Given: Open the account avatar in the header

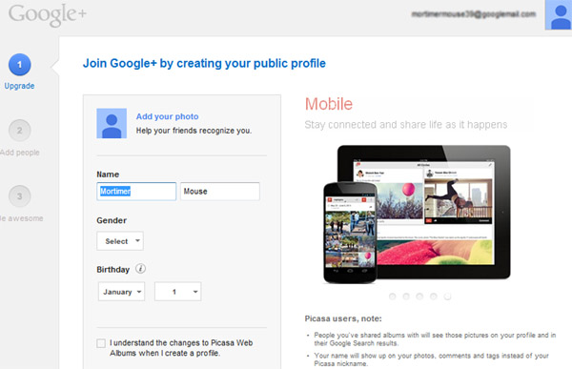Looking at the screenshot, I should (559, 15).
